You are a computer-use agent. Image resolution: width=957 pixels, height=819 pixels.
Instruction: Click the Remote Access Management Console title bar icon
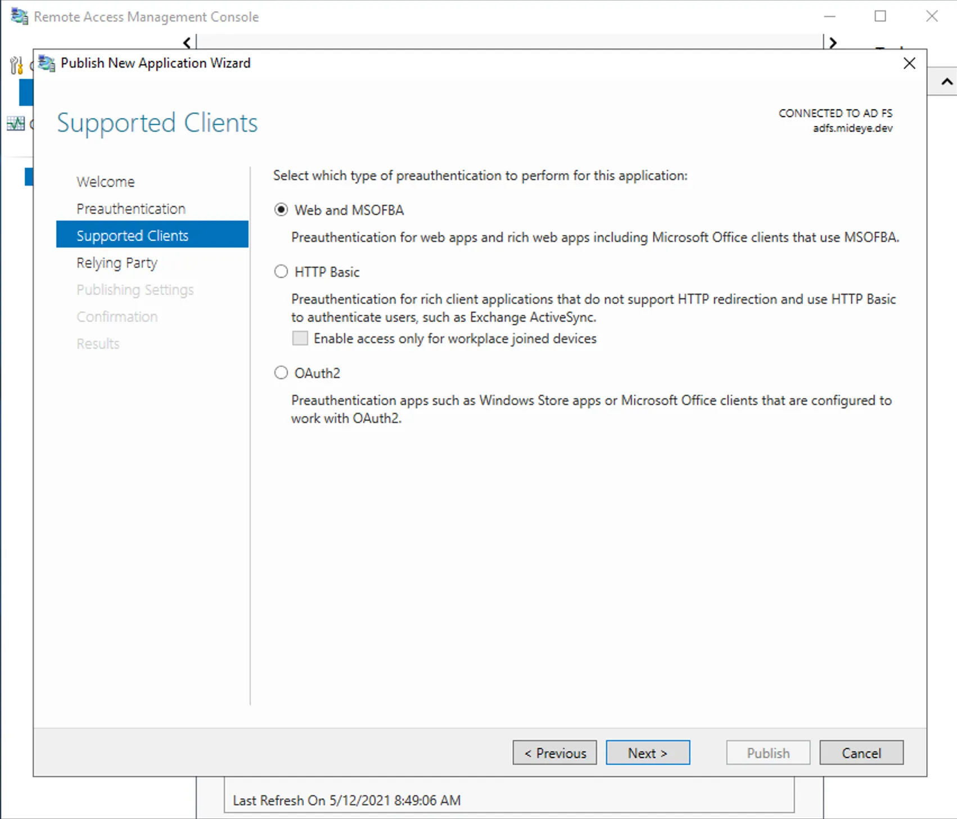click(19, 16)
